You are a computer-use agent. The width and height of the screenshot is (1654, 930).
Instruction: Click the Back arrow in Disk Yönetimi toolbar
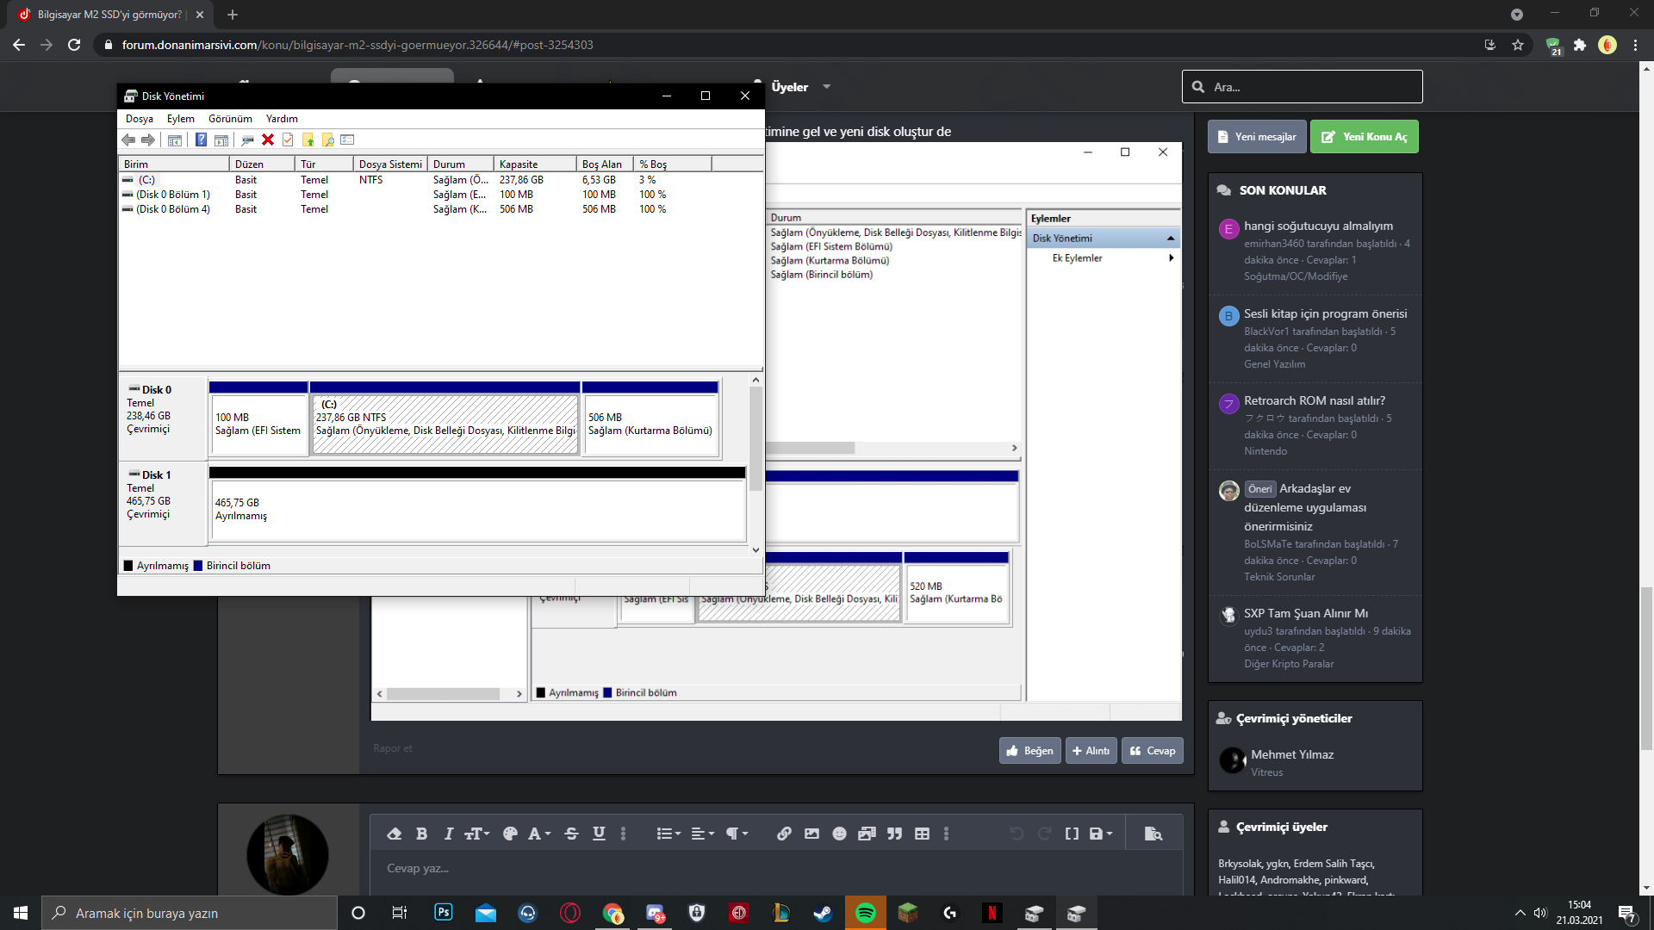(x=128, y=139)
